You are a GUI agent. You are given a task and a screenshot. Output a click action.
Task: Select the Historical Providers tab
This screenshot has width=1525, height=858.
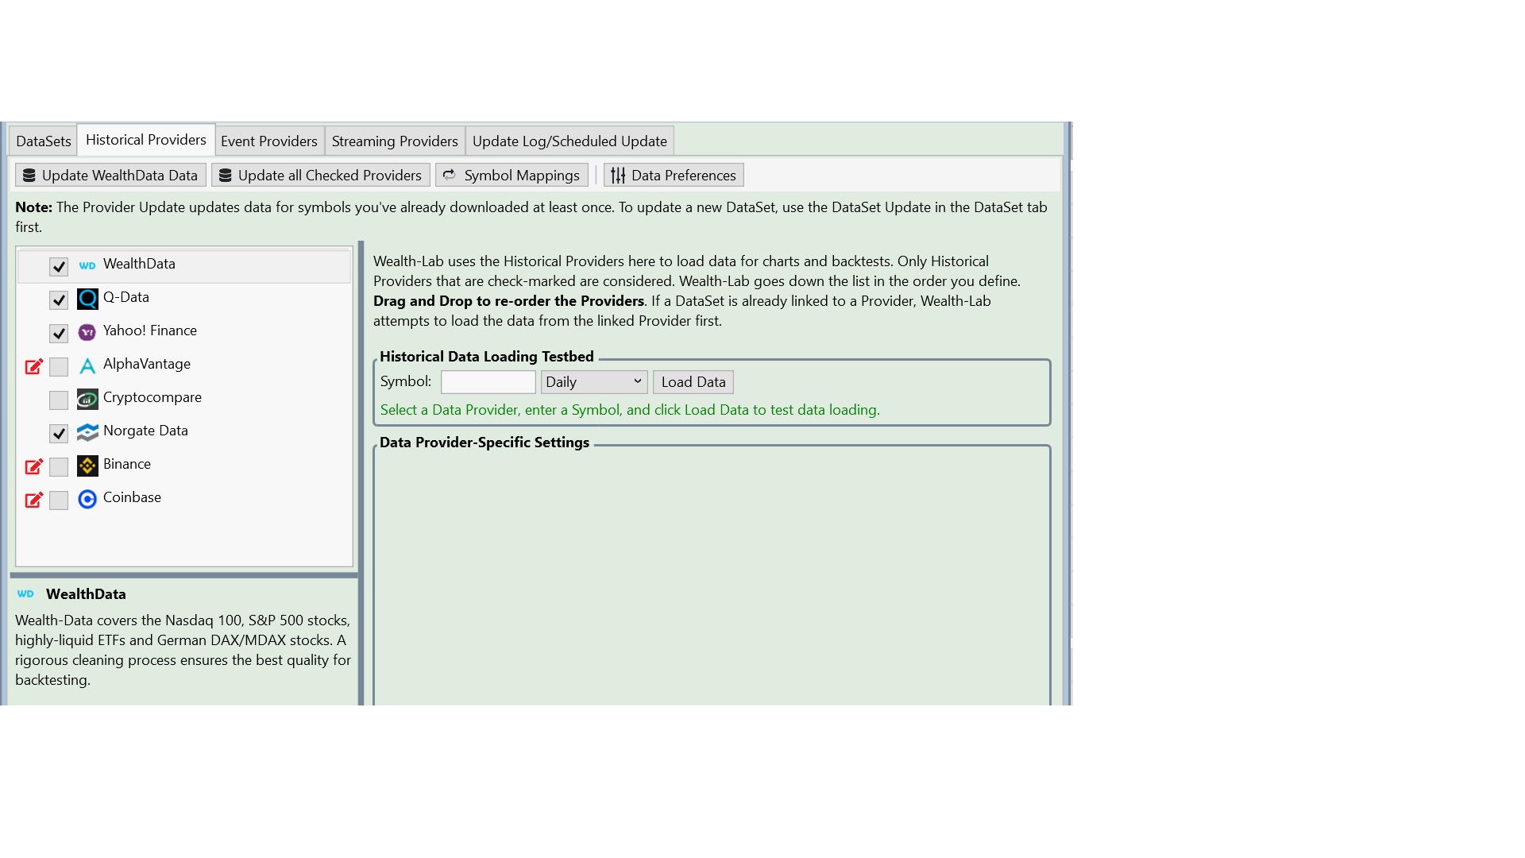pos(146,140)
